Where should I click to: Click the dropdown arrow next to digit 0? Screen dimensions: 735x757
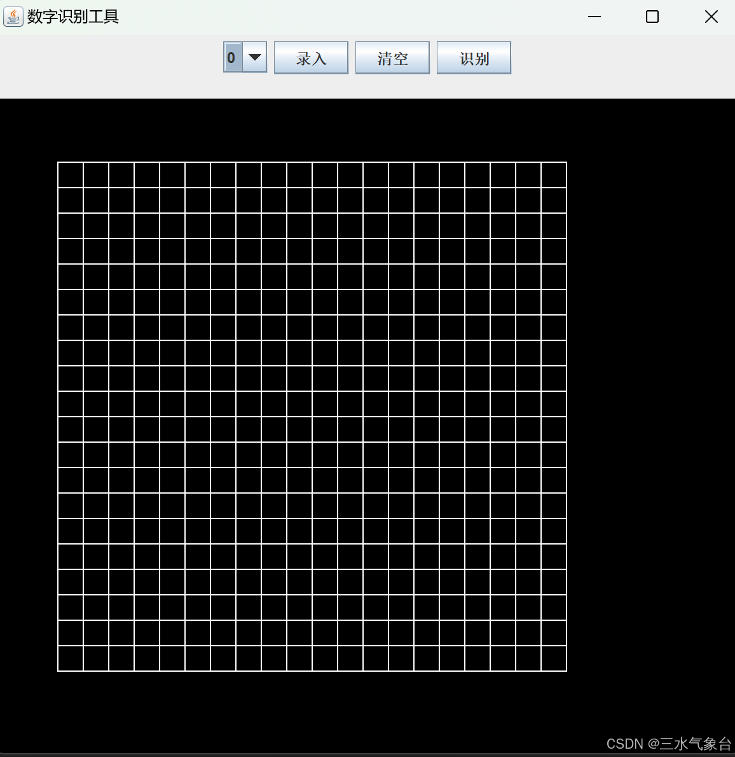pyautogui.click(x=254, y=57)
